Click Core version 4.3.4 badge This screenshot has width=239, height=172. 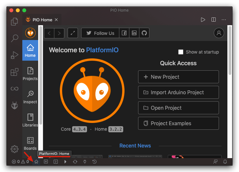click(x=80, y=129)
